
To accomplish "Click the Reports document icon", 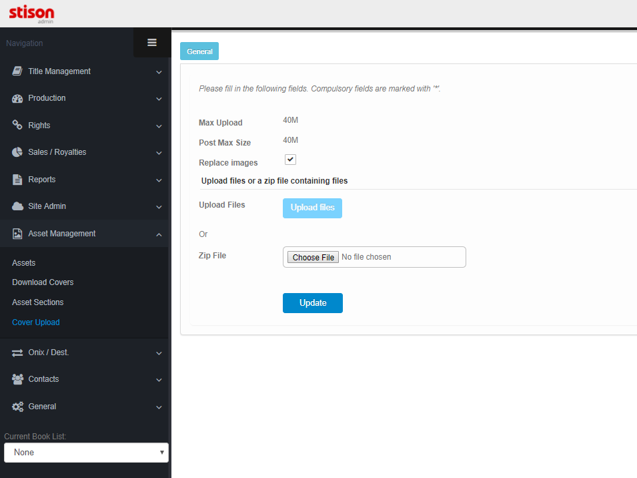I will (x=17, y=180).
